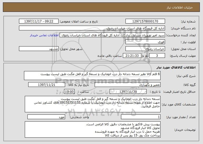Click the label اولویت نیاز
This screenshot has height=144, width=203.
click(188, 42)
